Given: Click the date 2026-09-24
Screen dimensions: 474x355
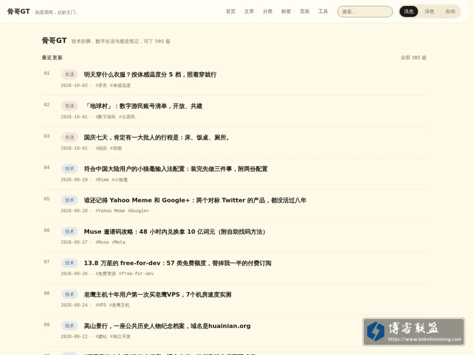Looking at the screenshot, I should coord(74,305).
